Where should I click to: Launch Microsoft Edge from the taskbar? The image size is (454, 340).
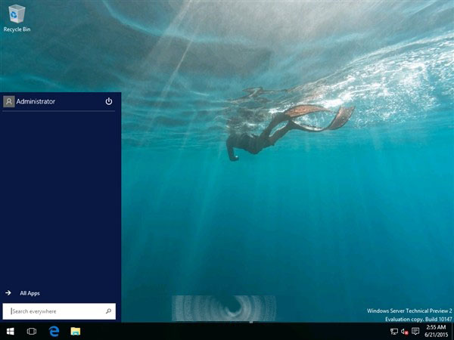54,332
